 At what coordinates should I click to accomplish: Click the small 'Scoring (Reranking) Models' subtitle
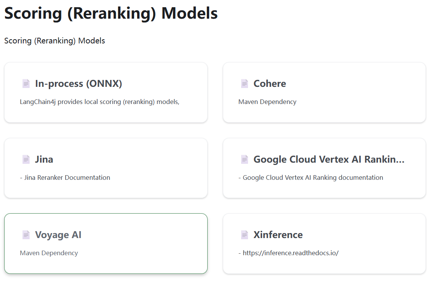pos(54,41)
